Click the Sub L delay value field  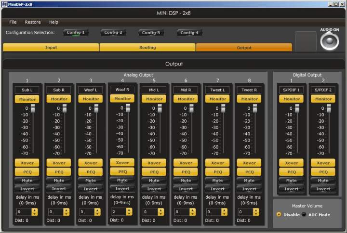pyautogui.click(x=24, y=212)
